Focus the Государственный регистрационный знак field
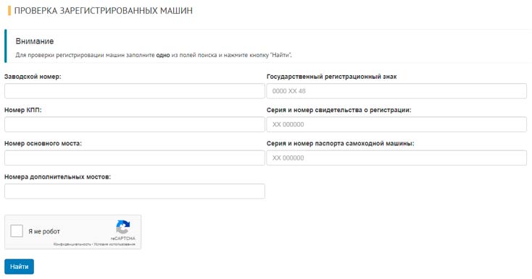 click(396, 91)
